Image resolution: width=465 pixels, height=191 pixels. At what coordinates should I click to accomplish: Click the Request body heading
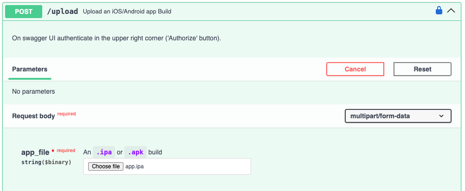tap(33, 116)
